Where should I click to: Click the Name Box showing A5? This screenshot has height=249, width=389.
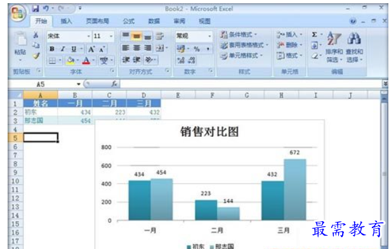click(x=41, y=84)
